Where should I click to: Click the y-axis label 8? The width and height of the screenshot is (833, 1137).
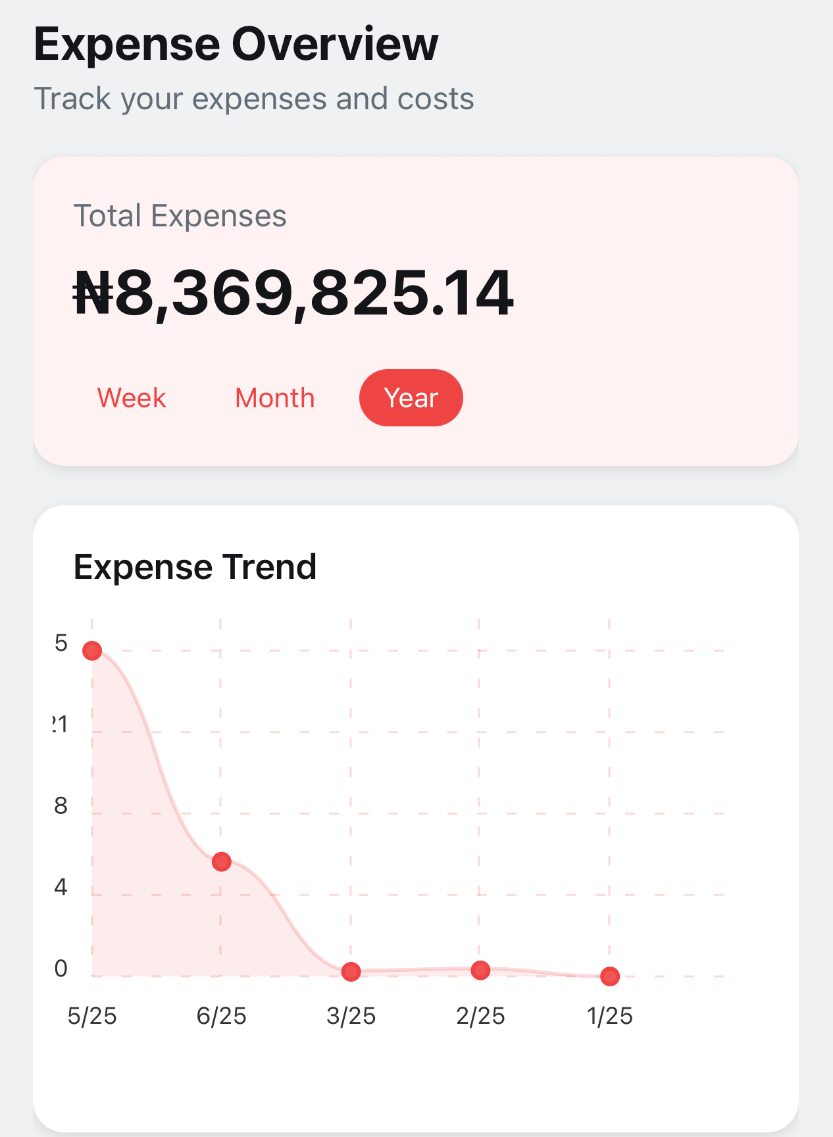(61, 805)
